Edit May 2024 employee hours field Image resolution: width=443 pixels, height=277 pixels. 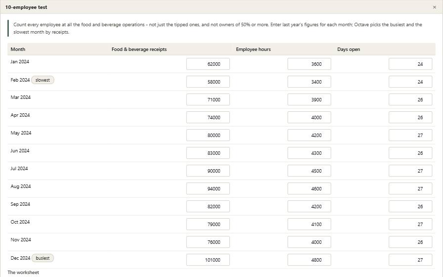tap(309, 135)
